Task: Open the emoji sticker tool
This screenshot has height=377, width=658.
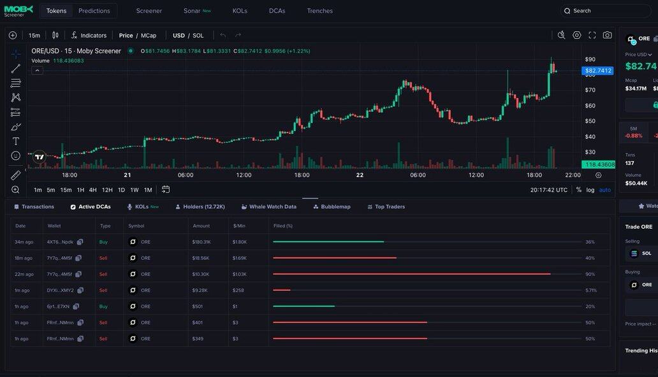Action: coord(15,155)
